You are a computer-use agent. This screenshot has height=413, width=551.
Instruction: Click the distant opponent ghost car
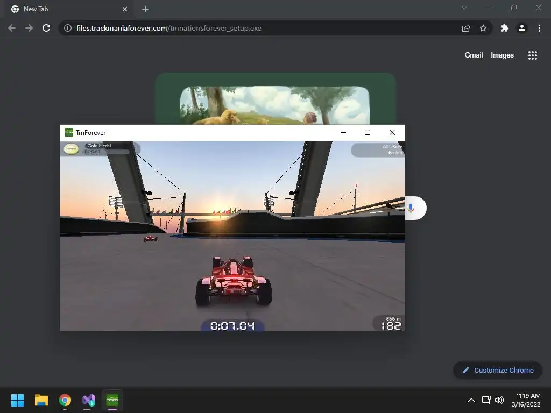click(x=151, y=239)
